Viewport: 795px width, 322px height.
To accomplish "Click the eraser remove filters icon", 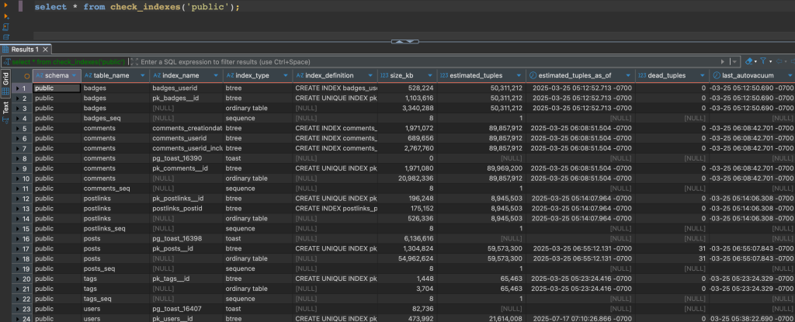I will 748,61.
